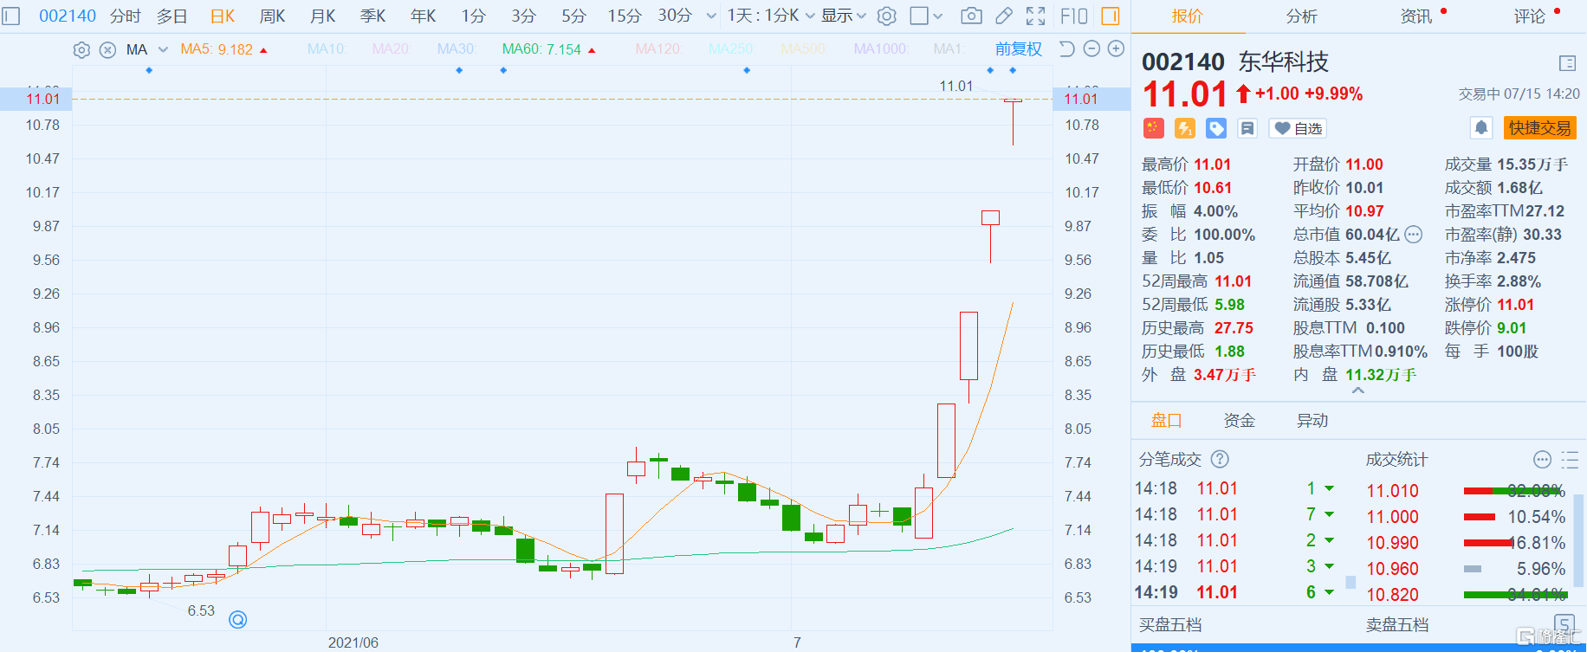The height and width of the screenshot is (652, 1587).
Task: Switch to 分时 intraday chart
Action: coord(126,16)
